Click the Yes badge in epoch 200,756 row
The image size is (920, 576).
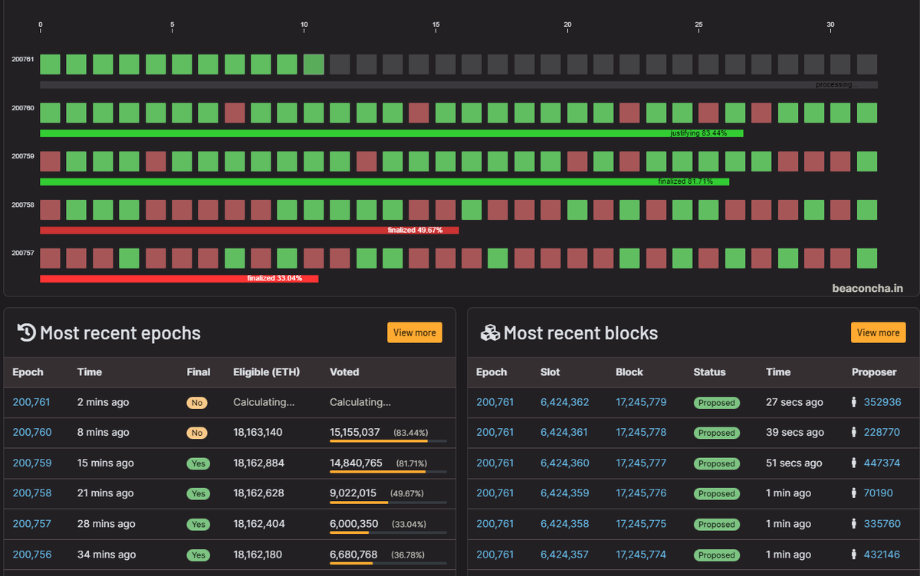(x=199, y=555)
